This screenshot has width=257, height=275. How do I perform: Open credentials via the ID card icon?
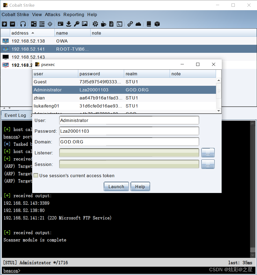(61, 24)
